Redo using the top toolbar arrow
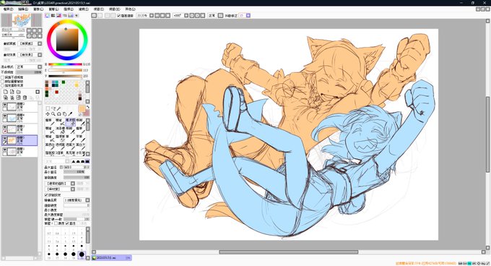 click(100, 15)
